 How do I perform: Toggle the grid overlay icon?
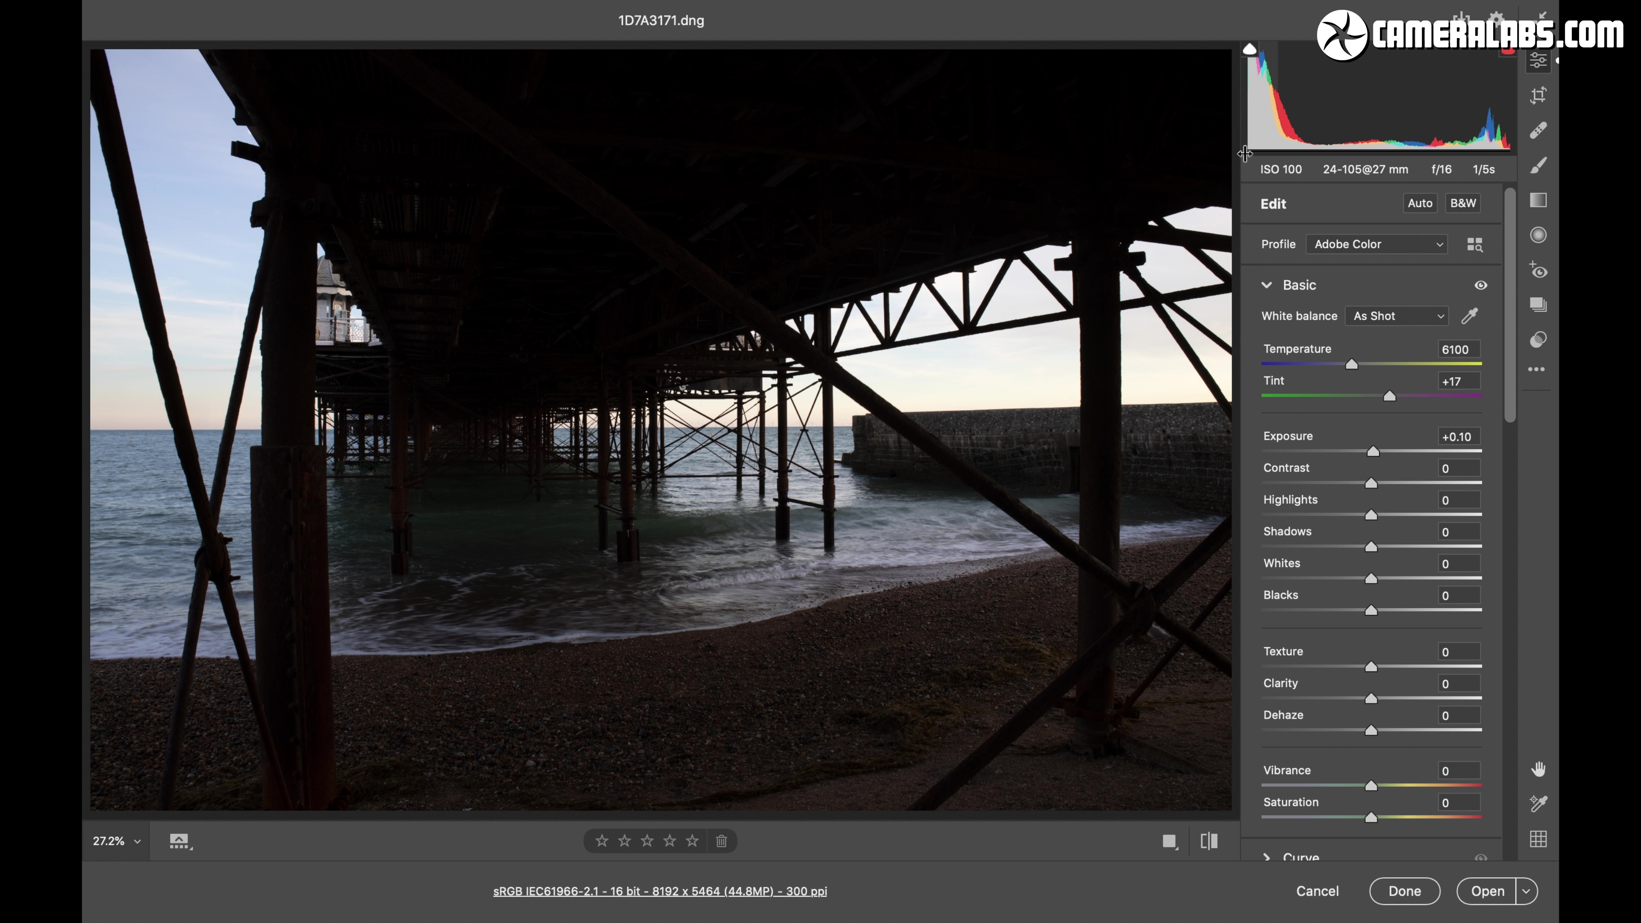tap(1538, 839)
